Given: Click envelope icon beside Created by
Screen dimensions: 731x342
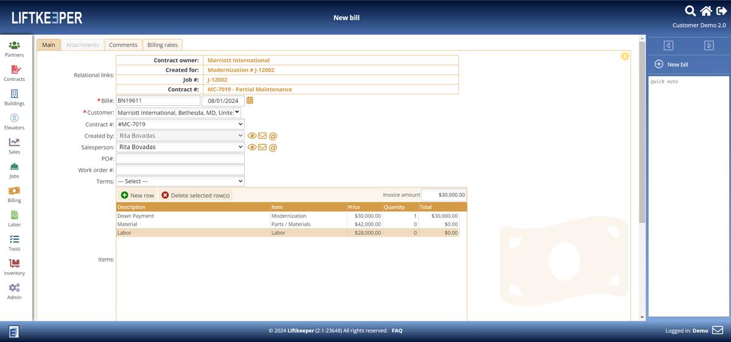Looking at the screenshot, I should pyautogui.click(x=263, y=136).
